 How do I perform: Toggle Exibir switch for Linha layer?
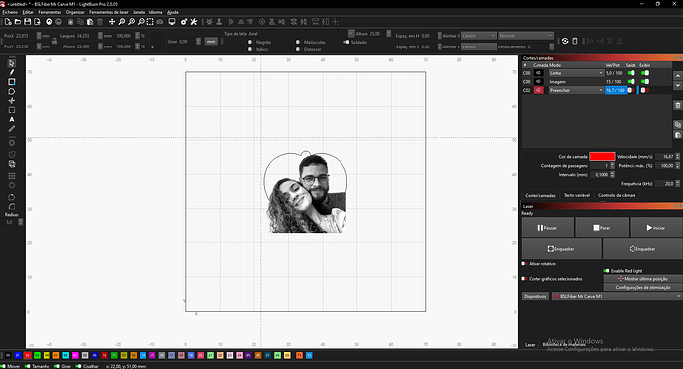pyautogui.click(x=645, y=73)
